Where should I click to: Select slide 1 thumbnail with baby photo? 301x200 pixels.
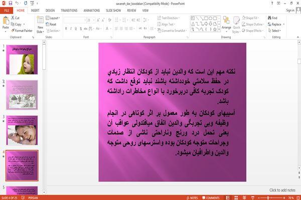pos(22,60)
